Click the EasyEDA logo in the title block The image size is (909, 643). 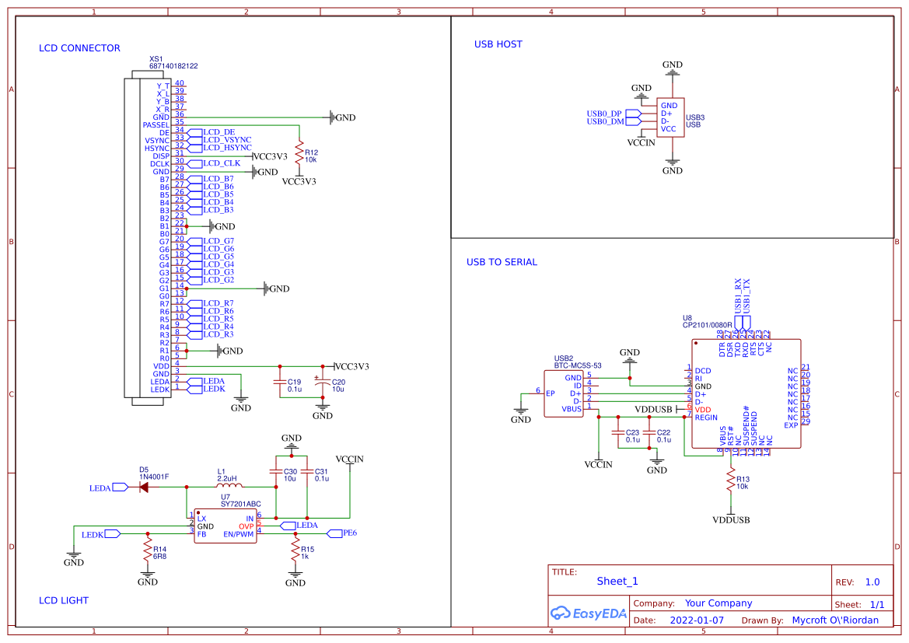[589, 613]
